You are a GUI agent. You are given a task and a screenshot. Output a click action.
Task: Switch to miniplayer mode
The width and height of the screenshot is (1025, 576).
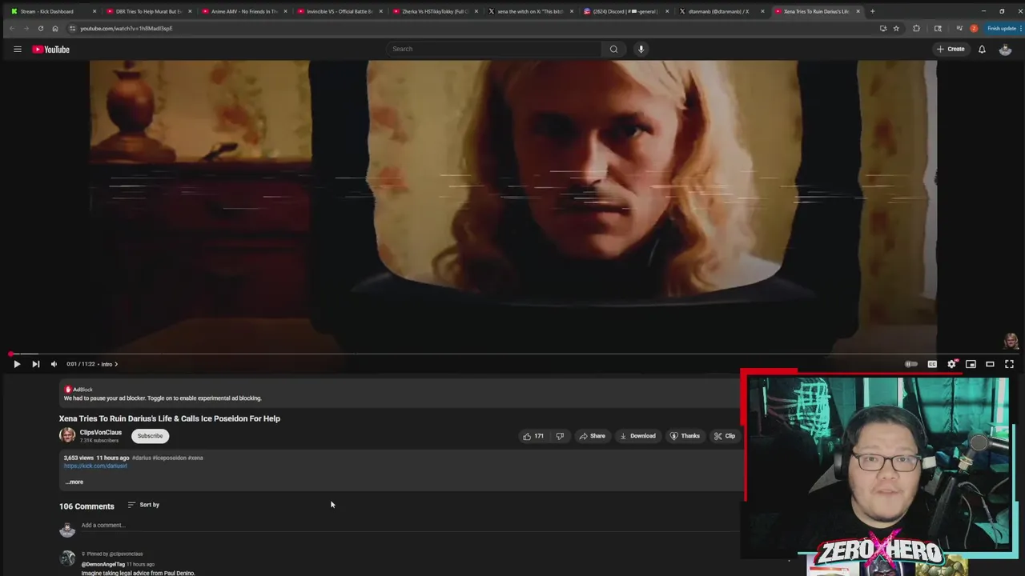point(971,364)
